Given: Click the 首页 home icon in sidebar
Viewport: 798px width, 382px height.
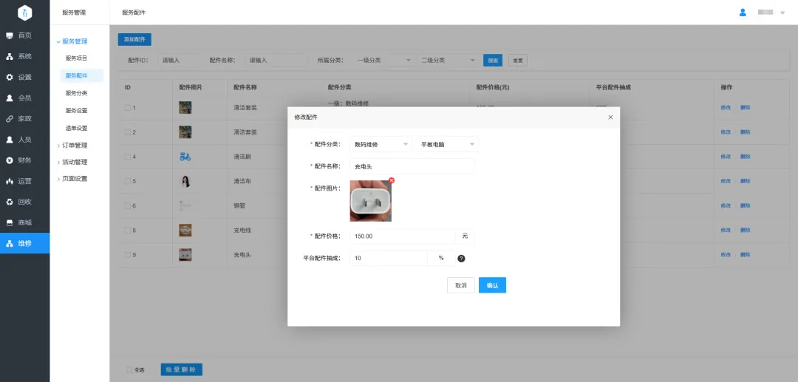Looking at the screenshot, I should (10, 35).
